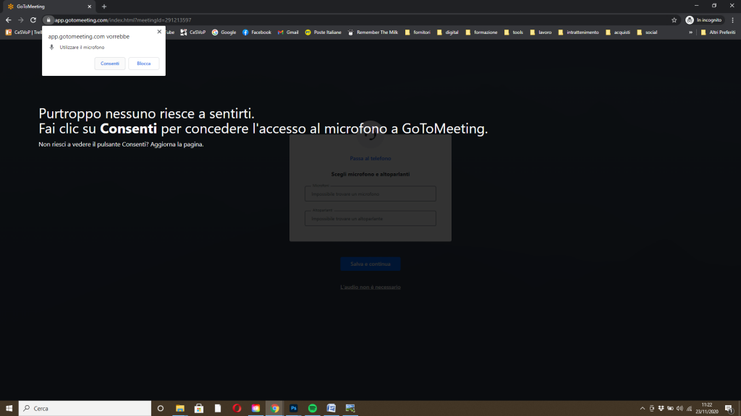Screen dimensions: 741x416
Task: Open Microsoft Store from the taskbar
Action: point(199,408)
